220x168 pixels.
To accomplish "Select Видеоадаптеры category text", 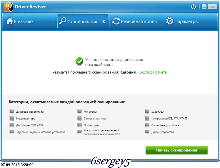I will pyautogui.click(x=26, y=119).
